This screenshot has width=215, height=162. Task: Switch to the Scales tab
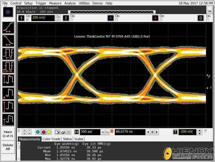click(79, 139)
